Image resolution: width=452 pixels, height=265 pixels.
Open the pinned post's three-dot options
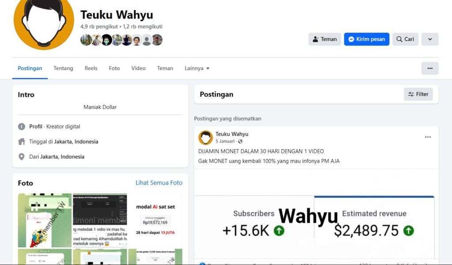click(428, 137)
